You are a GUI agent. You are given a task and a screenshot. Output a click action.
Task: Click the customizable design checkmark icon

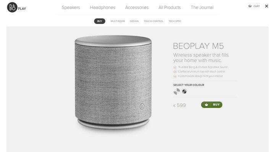175,76
